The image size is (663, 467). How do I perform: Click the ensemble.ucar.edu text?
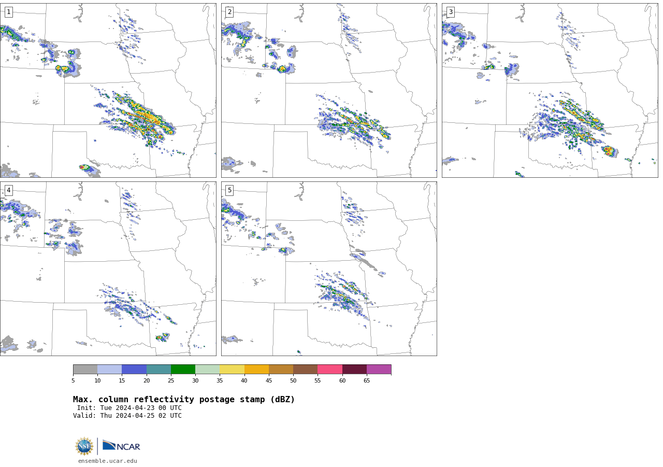click(x=108, y=461)
